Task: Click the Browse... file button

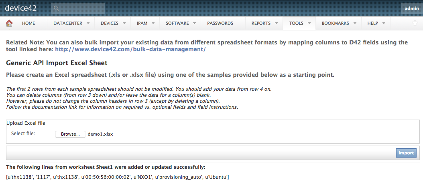Action: click(70, 134)
